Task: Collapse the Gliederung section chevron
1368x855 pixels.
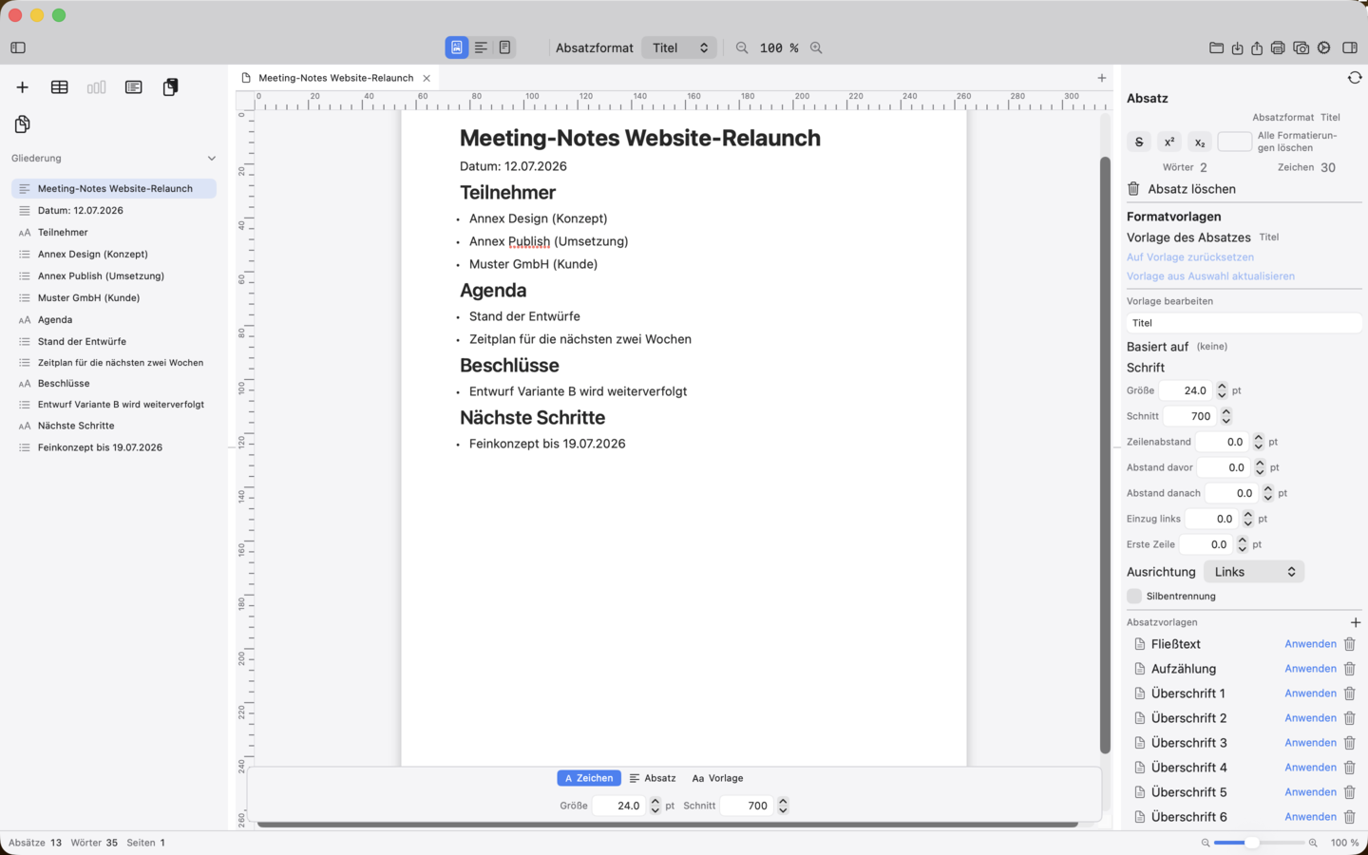Action: [x=212, y=159]
